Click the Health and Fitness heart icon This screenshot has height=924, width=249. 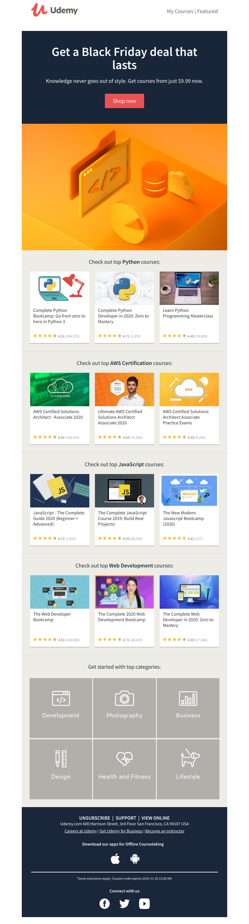point(124,758)
